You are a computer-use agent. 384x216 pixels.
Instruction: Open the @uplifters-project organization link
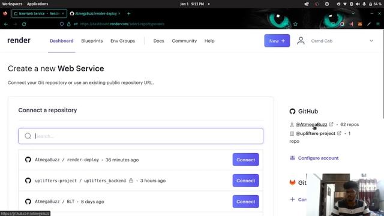point(316,133)
